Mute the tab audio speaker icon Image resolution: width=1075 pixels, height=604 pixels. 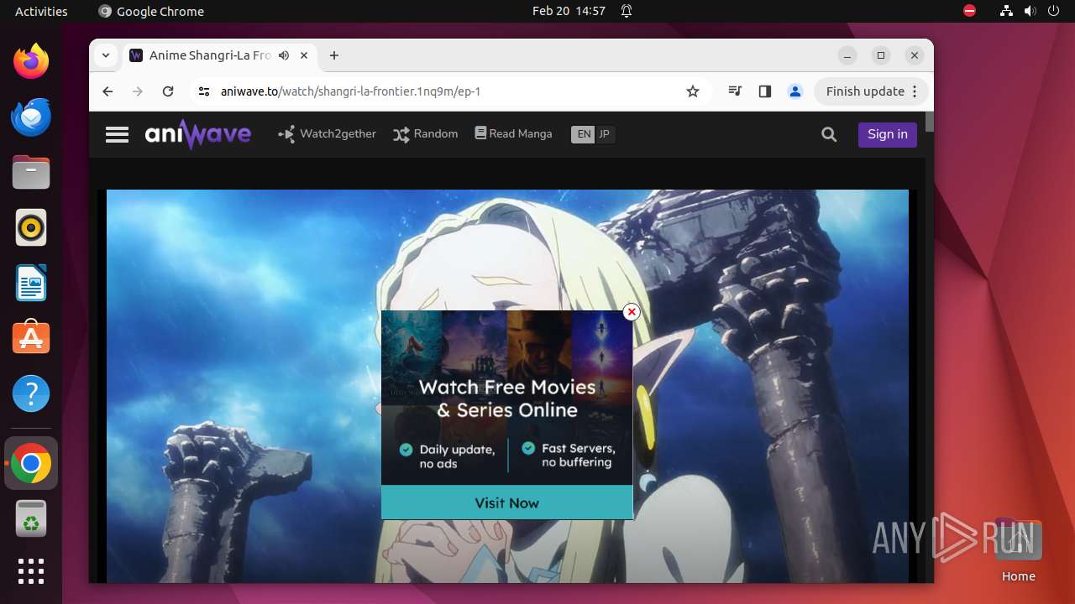coord(284,55)
